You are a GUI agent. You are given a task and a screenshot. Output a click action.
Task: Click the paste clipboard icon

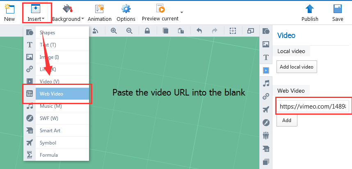(181, 31)
